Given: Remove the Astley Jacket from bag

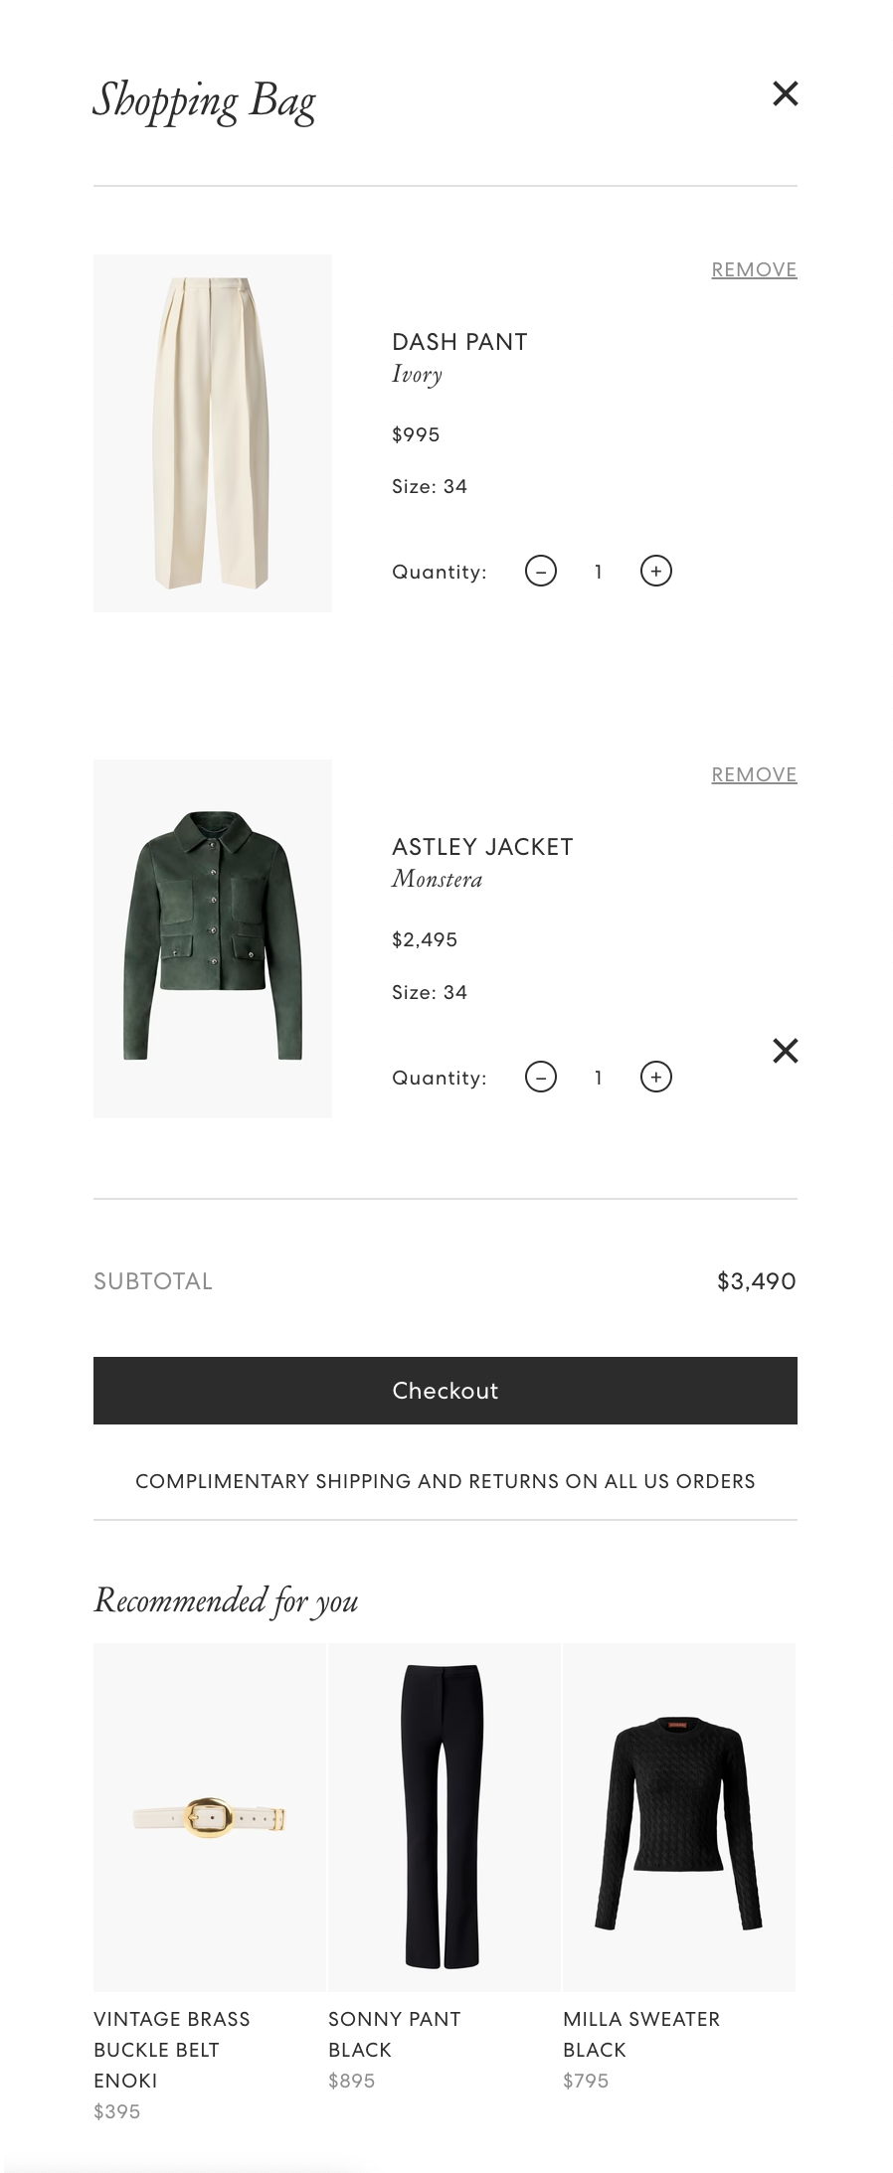Looking at the screenshot, I should click(x=754, y=774).
